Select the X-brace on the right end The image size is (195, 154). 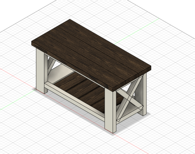[x=129, y=98]
